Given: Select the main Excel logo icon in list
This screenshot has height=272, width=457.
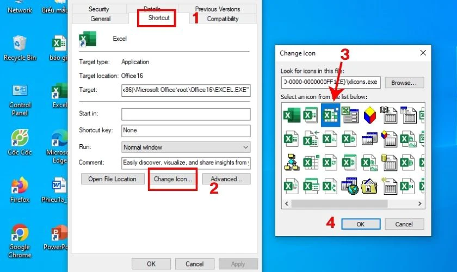Looking at the screenshot, I should point(292,115).
